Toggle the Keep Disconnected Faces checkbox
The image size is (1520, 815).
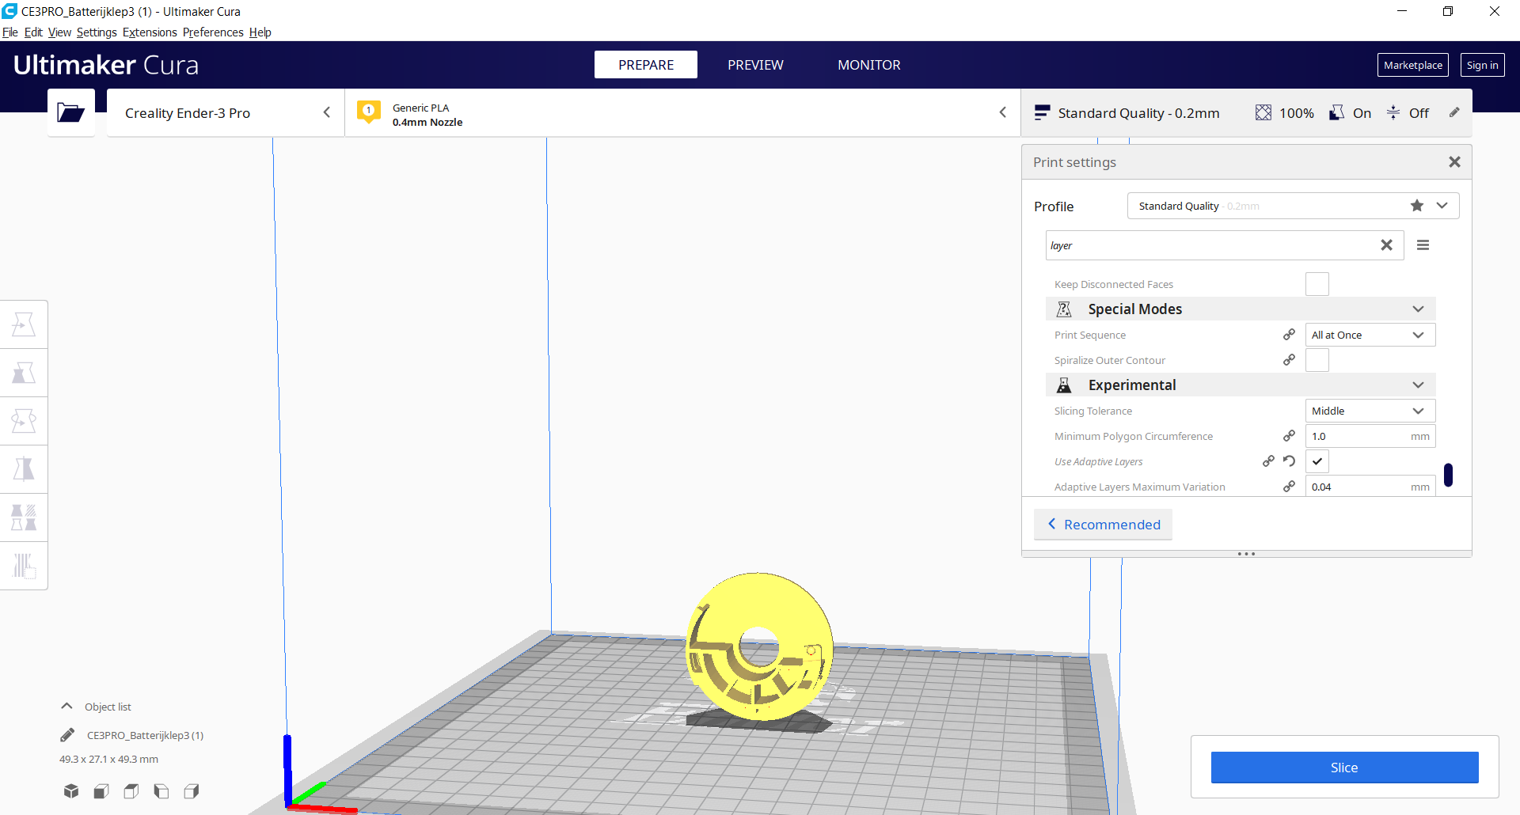(x=1317, y=284)
